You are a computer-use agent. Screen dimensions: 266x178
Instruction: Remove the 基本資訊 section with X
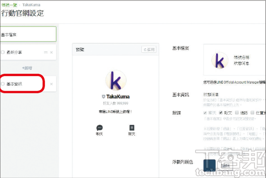pyautogui.click(x=51, y=84)
